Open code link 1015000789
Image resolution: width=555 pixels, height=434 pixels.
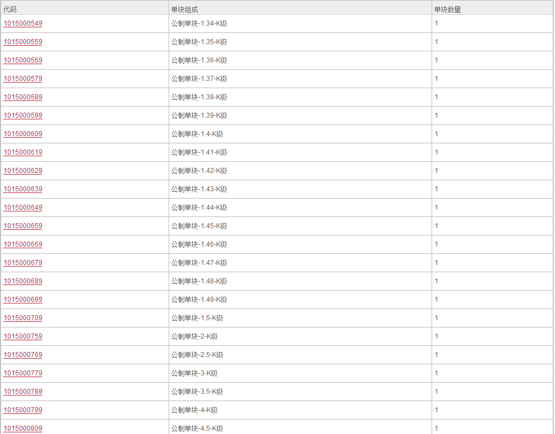23,391
